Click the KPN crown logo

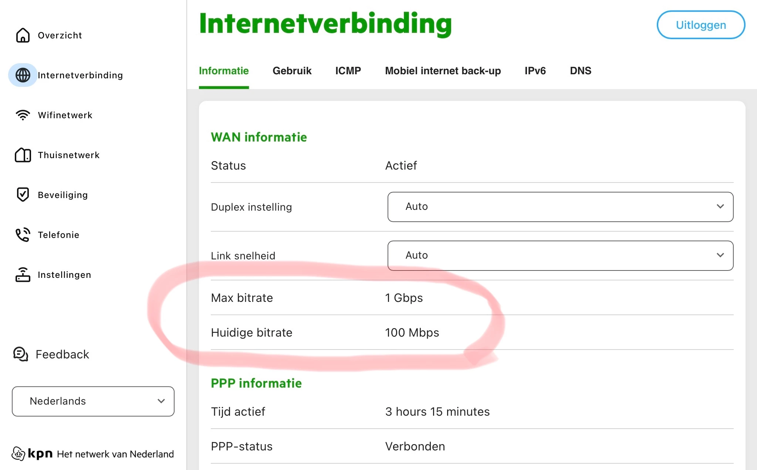point(18,453)
